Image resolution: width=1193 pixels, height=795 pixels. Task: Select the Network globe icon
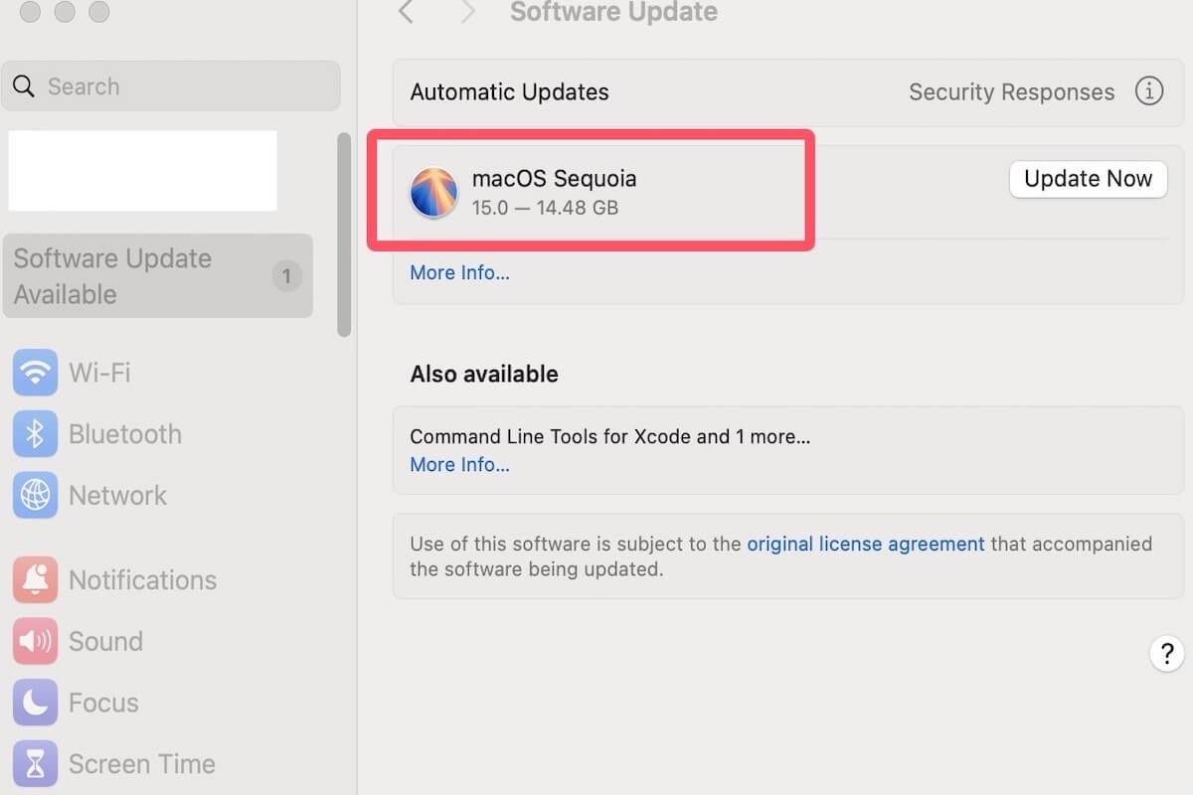[36, 495]
